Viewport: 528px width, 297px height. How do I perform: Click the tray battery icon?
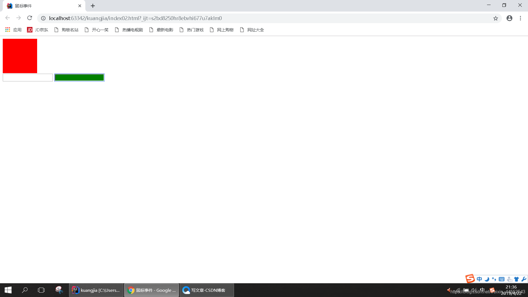[x=466, y=290]
